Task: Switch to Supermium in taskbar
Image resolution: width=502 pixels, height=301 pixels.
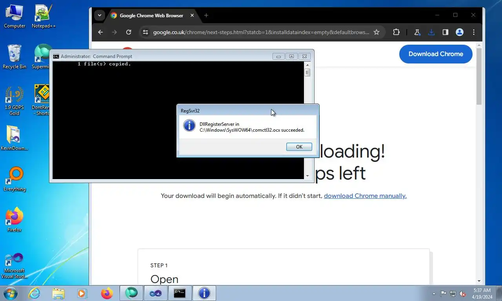Action: coord(131,293)
